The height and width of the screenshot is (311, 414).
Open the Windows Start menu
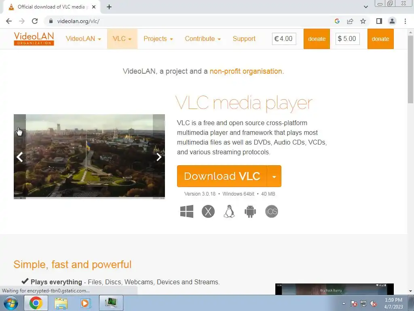point(11,303)
